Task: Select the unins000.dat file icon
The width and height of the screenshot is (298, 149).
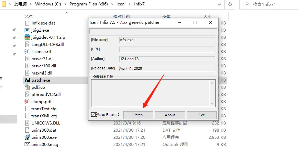Action: [x=27, y=130]
